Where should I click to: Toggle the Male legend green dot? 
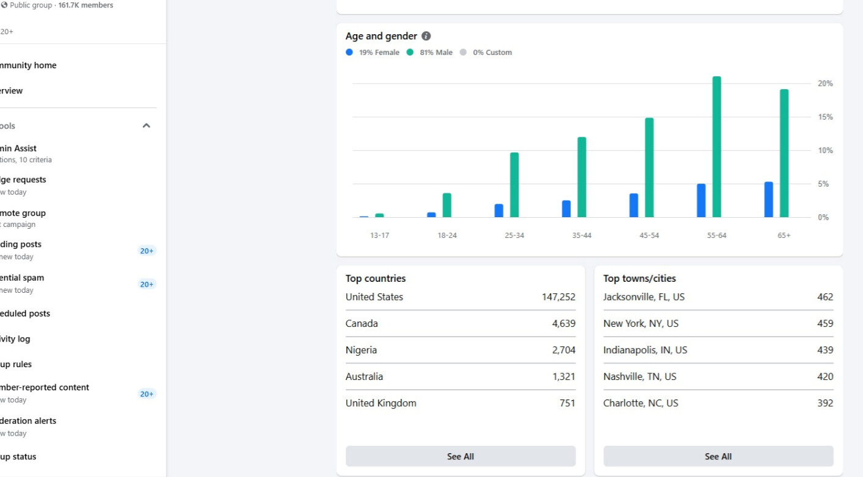point(410,52)
